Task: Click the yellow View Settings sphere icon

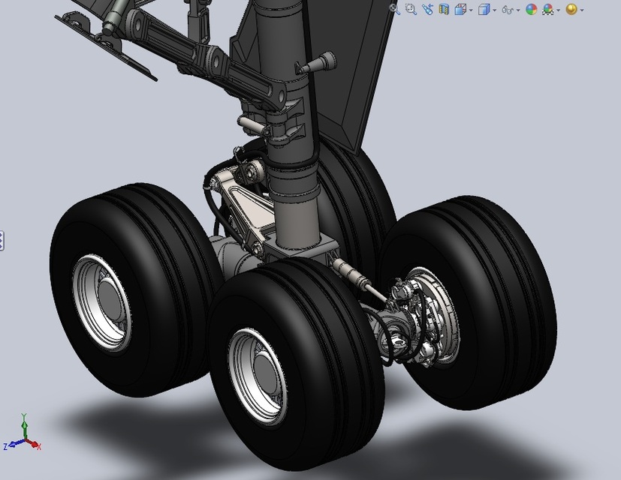Action: [x=571, y=8]
